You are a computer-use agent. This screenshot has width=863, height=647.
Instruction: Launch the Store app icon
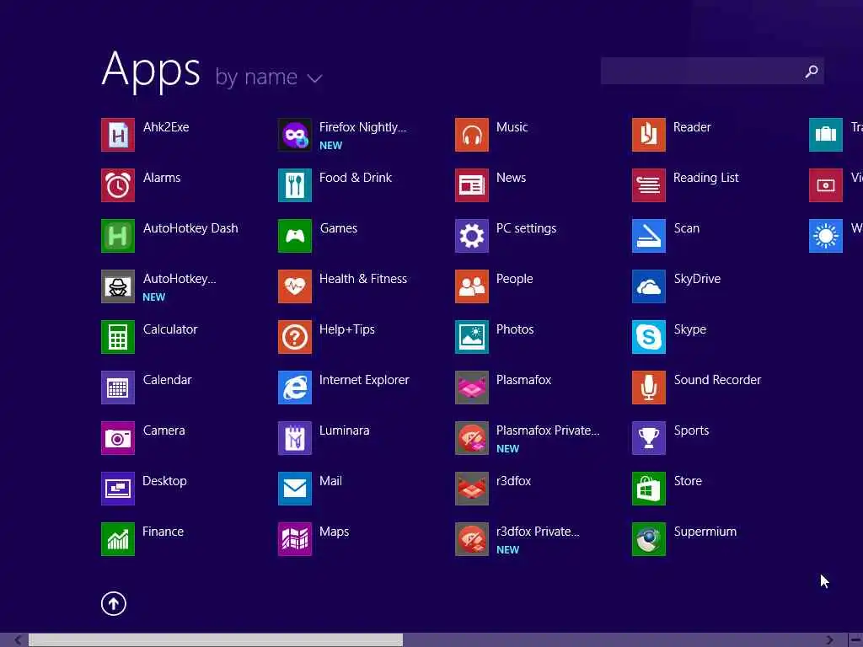click(x=649, y=489)
